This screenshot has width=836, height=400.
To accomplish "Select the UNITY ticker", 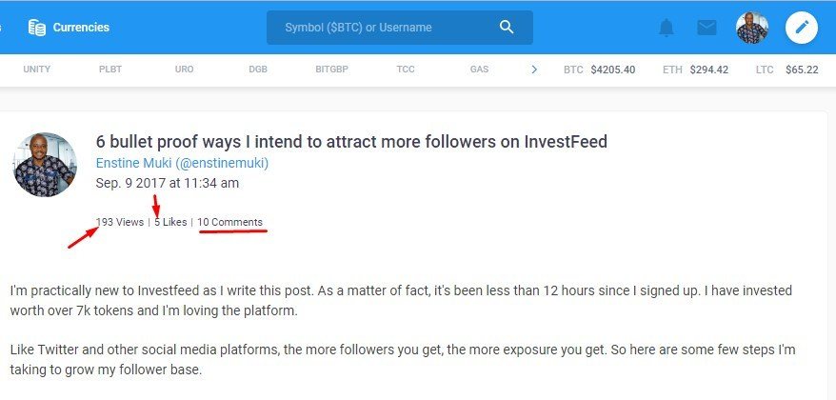I will coord(37,70).
